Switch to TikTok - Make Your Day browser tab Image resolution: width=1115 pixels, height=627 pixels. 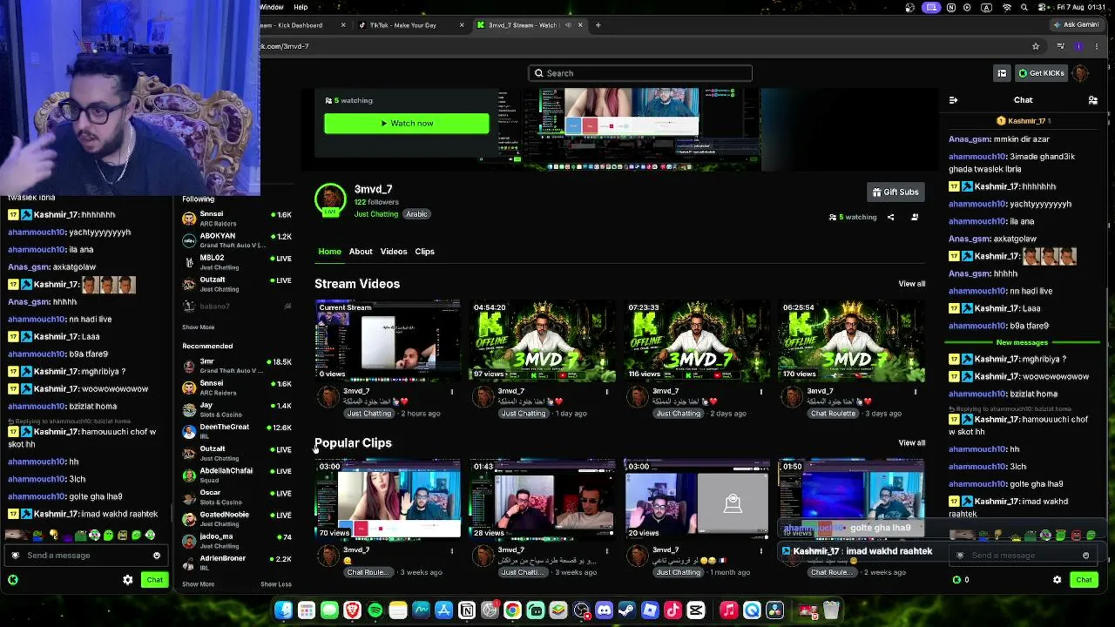pyautogui.click(x=409, y=25)
